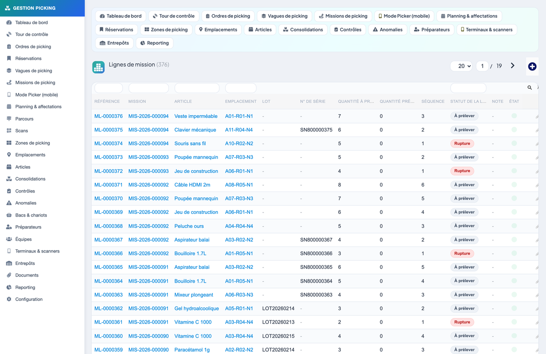The width and height of the screenshot is (546, 354).
Task: Open line reference ML-0000362
Action: 108,308
